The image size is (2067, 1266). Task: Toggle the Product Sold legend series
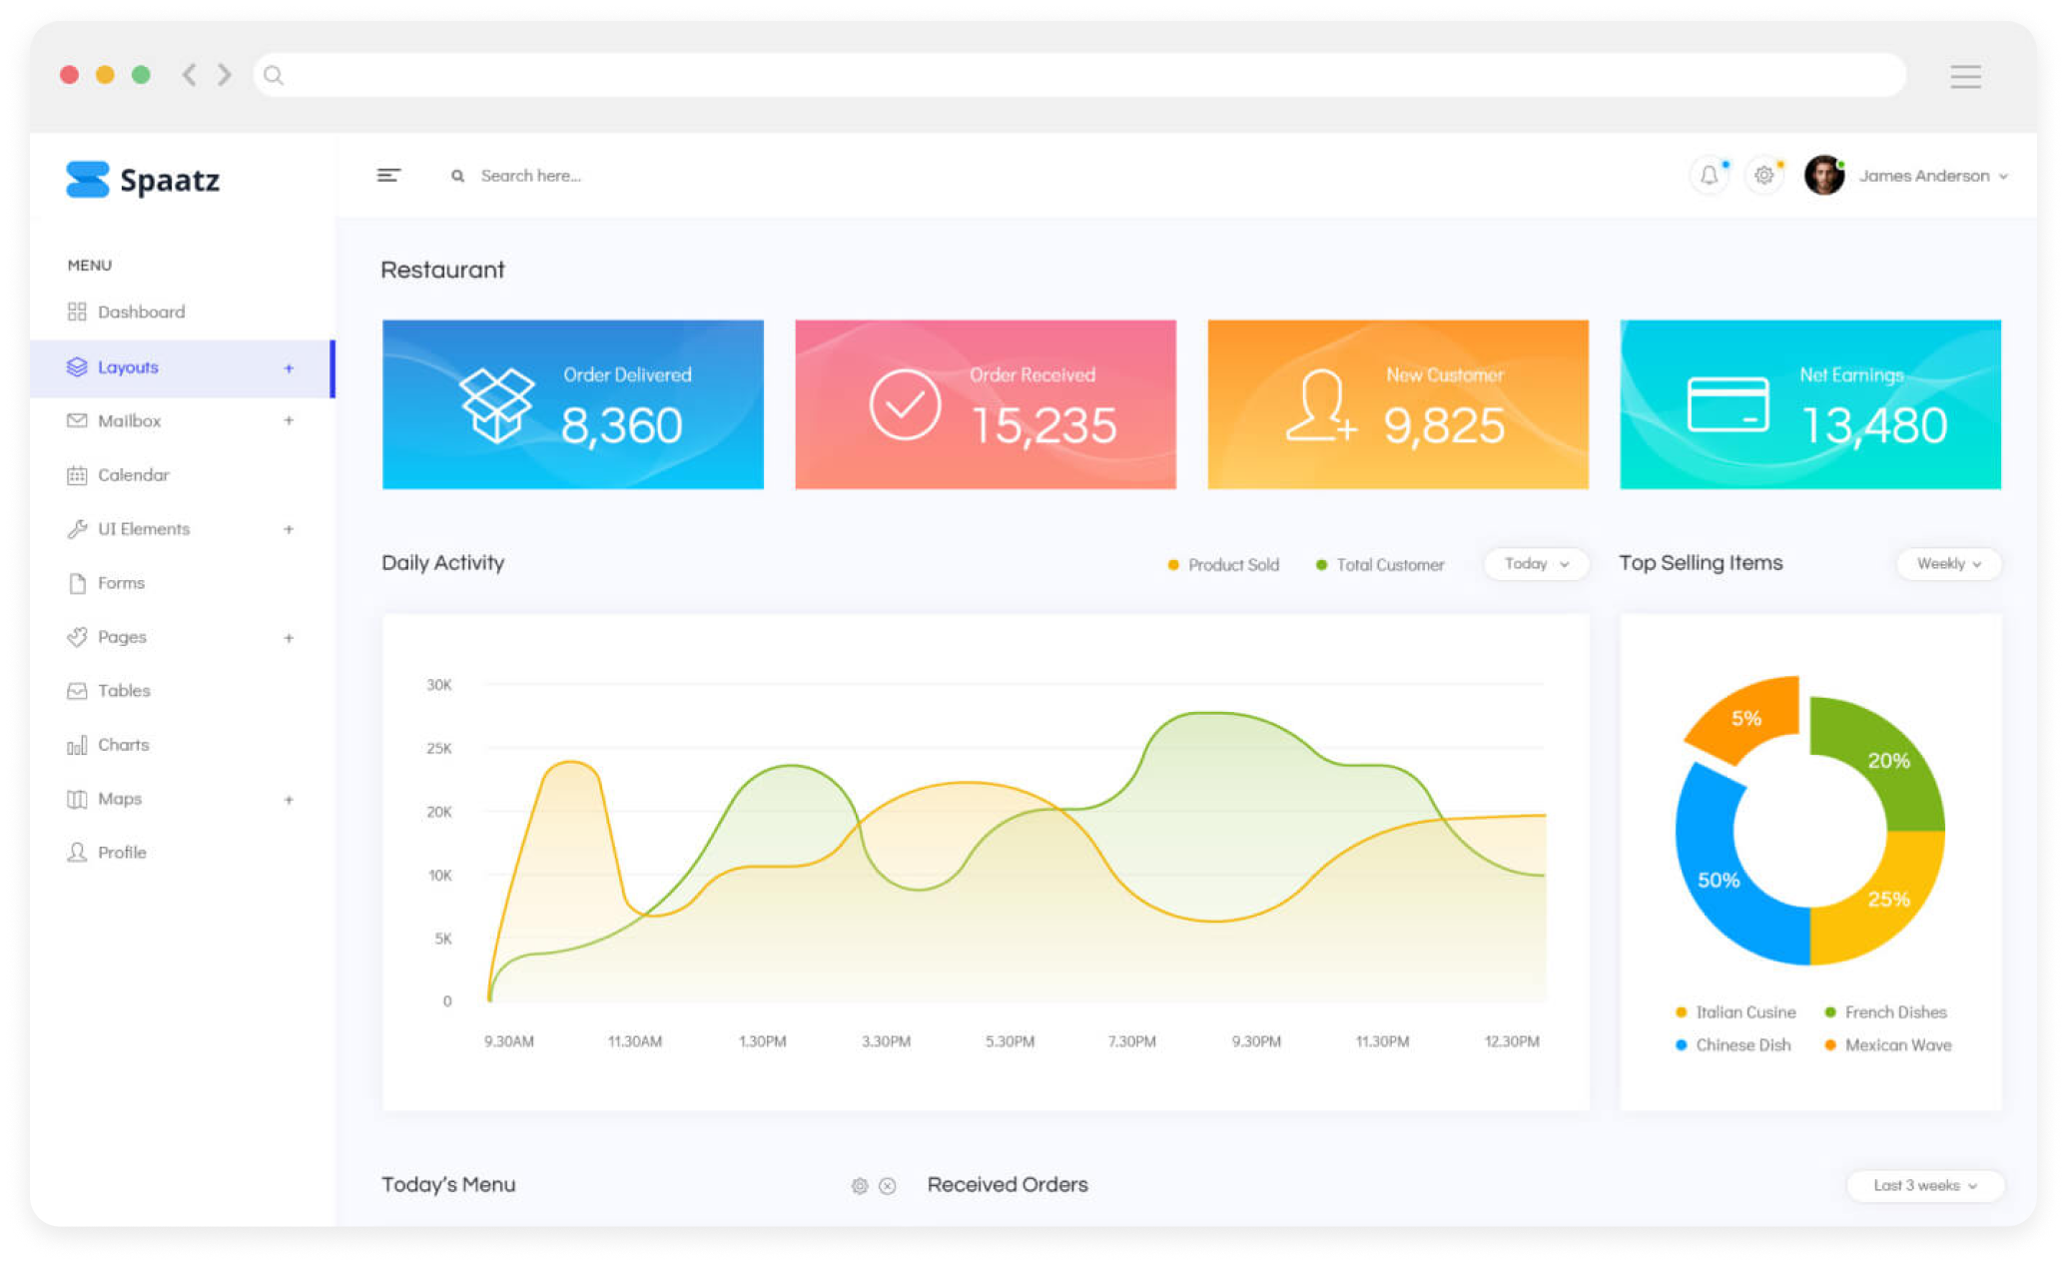tap(1223, 565)
